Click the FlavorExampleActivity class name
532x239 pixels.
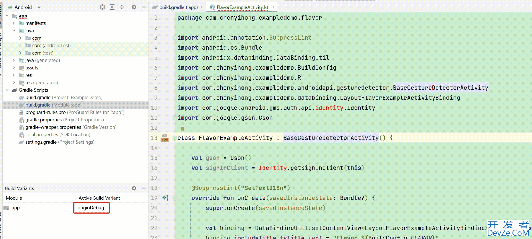pos(236,138)
